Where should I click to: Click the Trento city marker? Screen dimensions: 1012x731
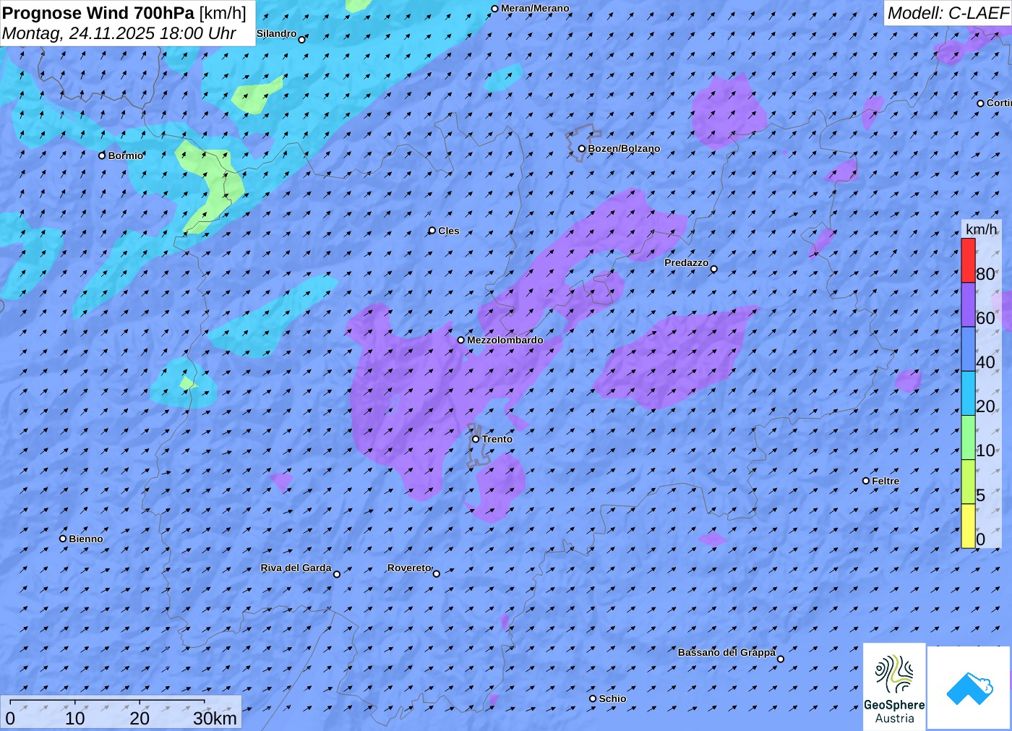[x=476, y=439]
